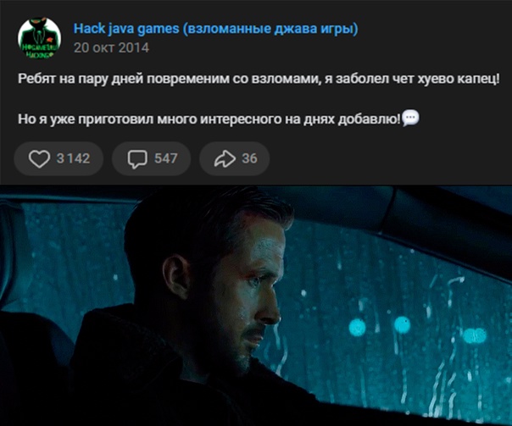Open the attached image of man in car

(256, 305)
